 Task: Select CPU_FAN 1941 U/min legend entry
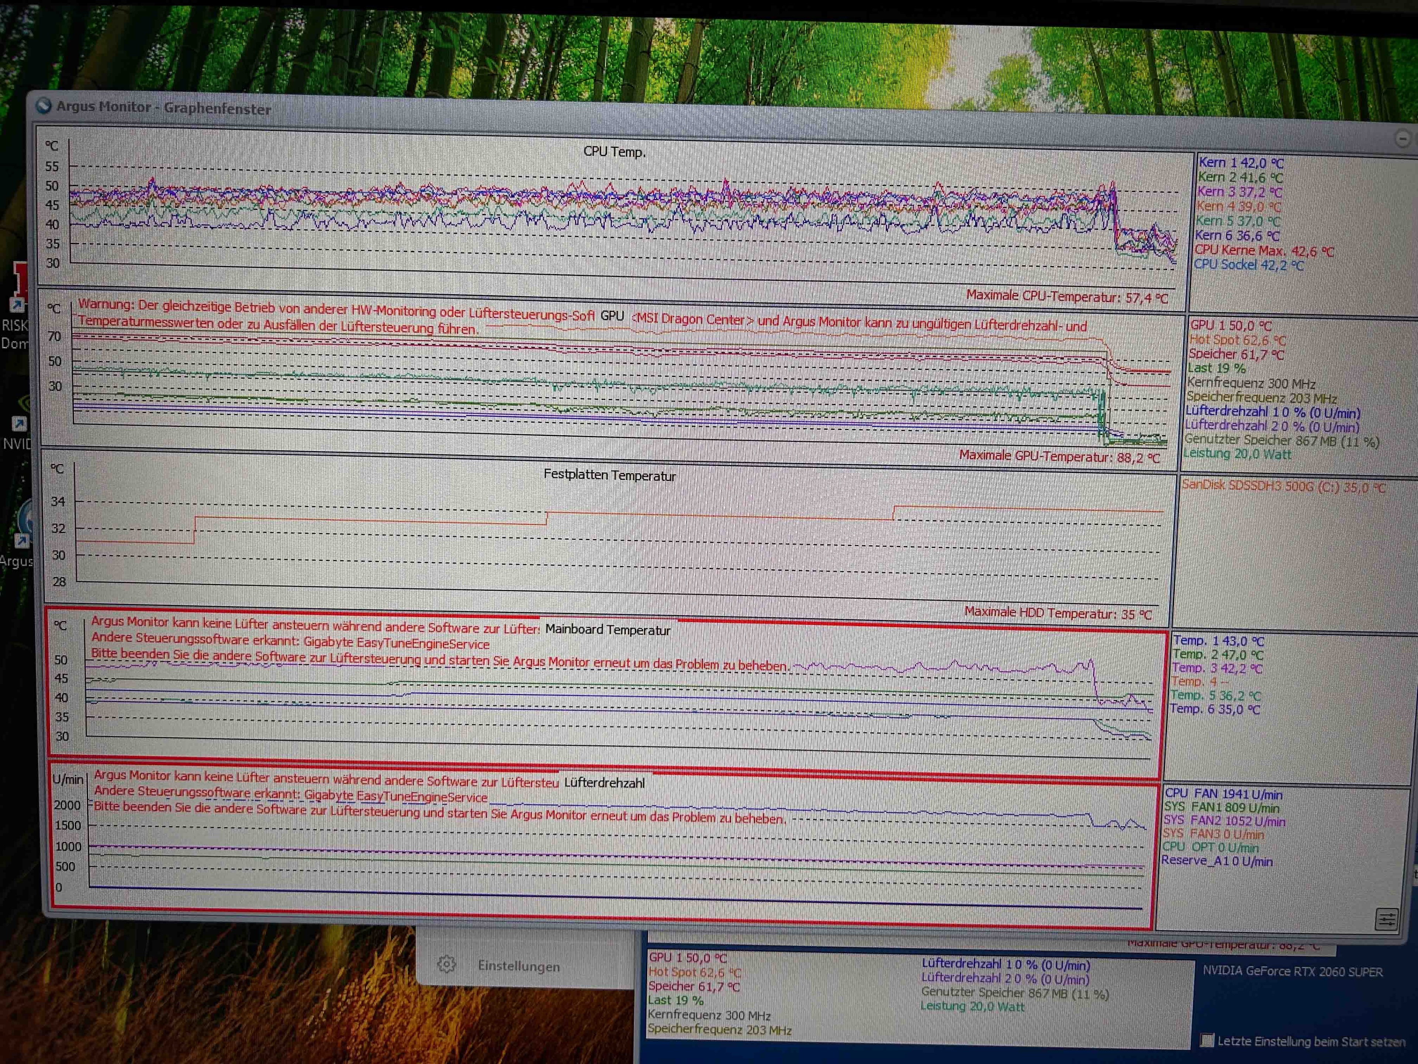coord(1223,794)
